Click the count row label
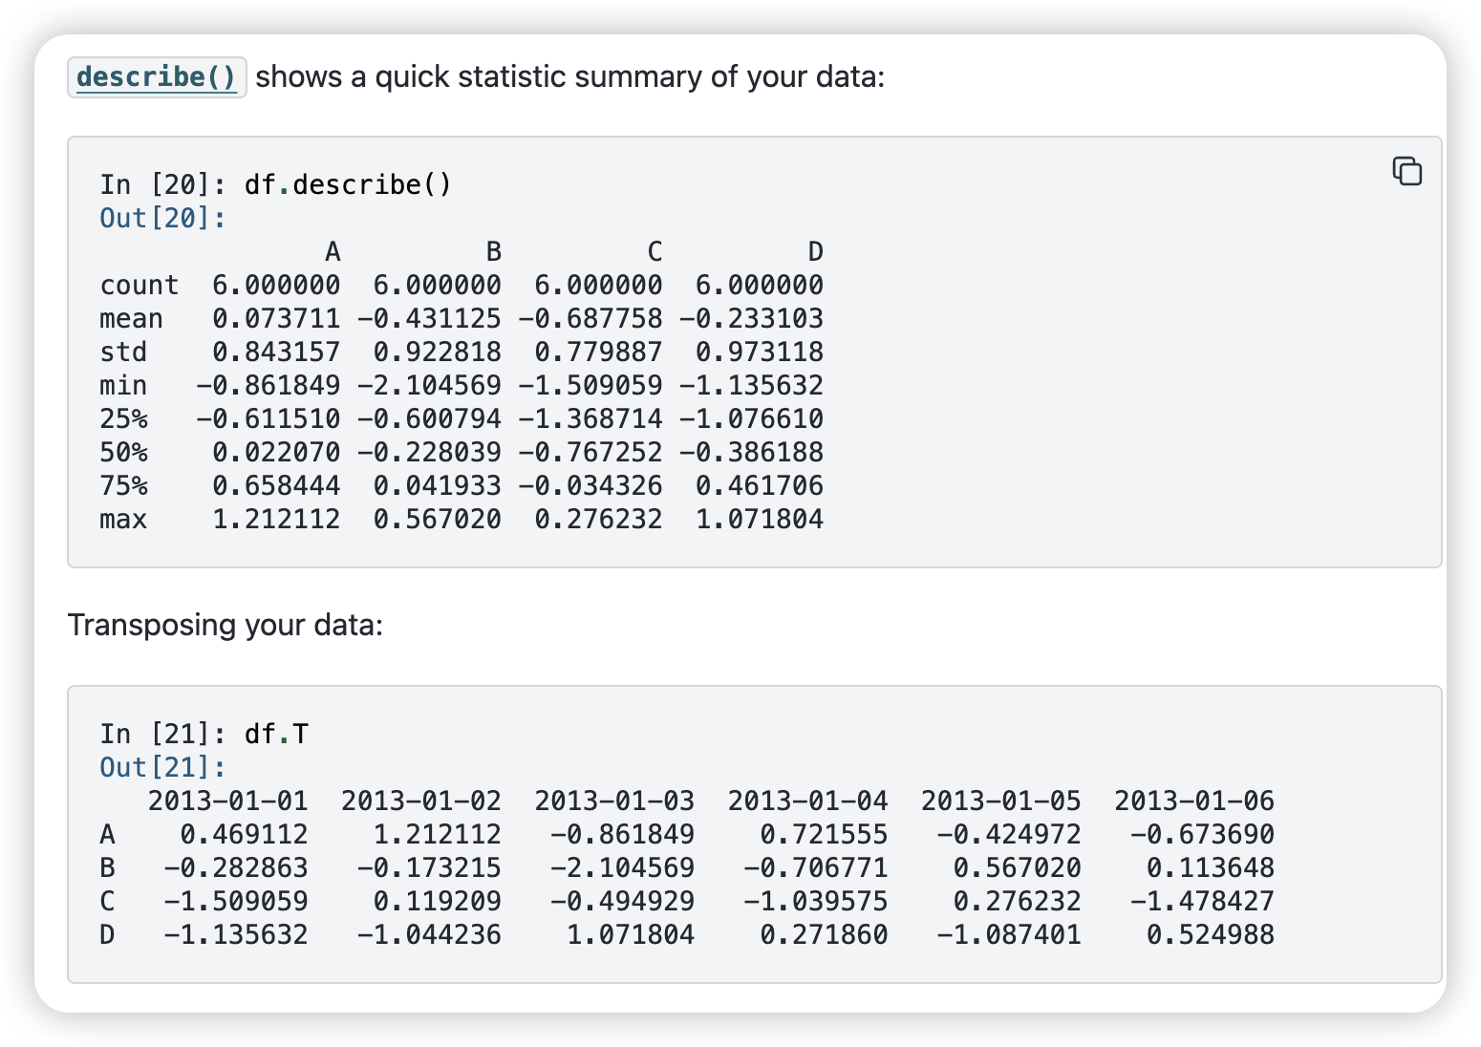 tap(140, 285)
